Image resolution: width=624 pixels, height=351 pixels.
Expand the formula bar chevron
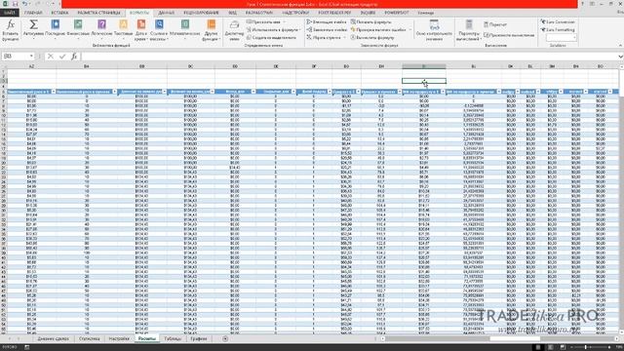[x=620, y=57]
